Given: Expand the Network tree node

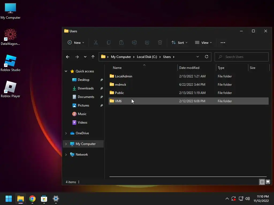Looking at the screenshot, I should pos(66,155).
